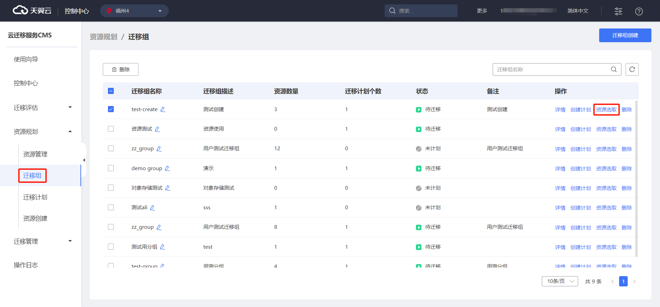660x307 pixels.
Task: Click the previous page arrow in pagination
Action: [x=612, y=281]
